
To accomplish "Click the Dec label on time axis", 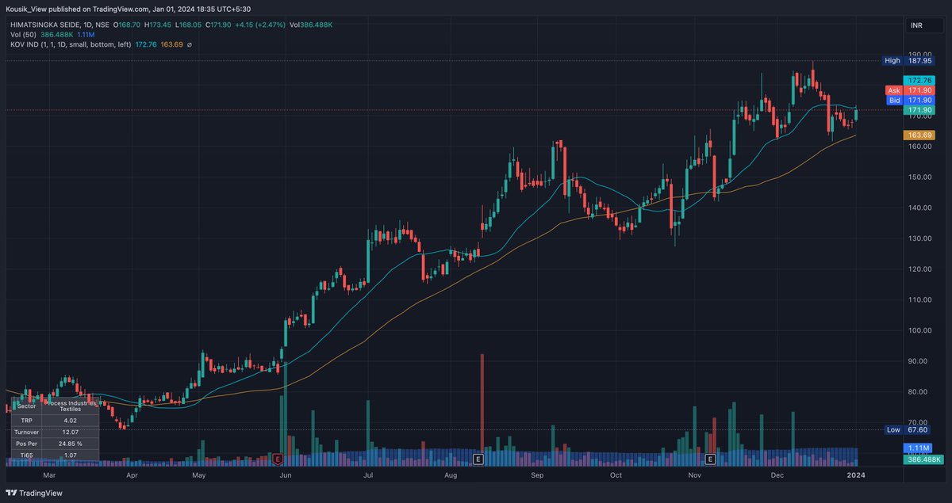I will point(777,475).
